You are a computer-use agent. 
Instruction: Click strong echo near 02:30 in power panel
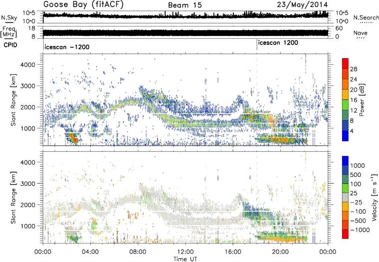pyautogui.click(x=73, y=138)
